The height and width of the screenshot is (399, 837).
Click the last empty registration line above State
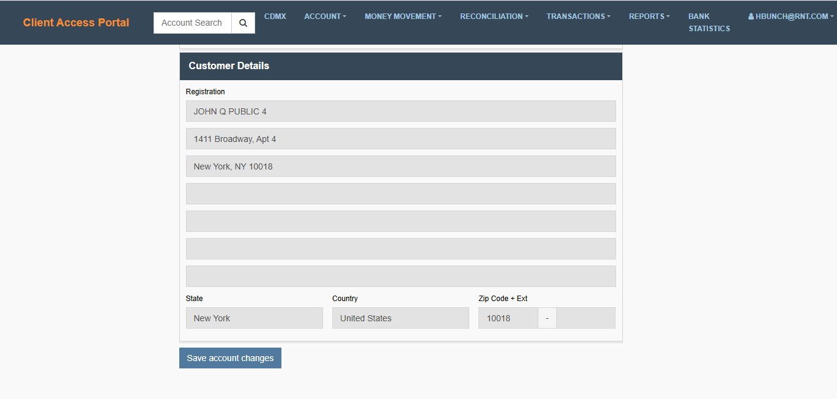401,277
